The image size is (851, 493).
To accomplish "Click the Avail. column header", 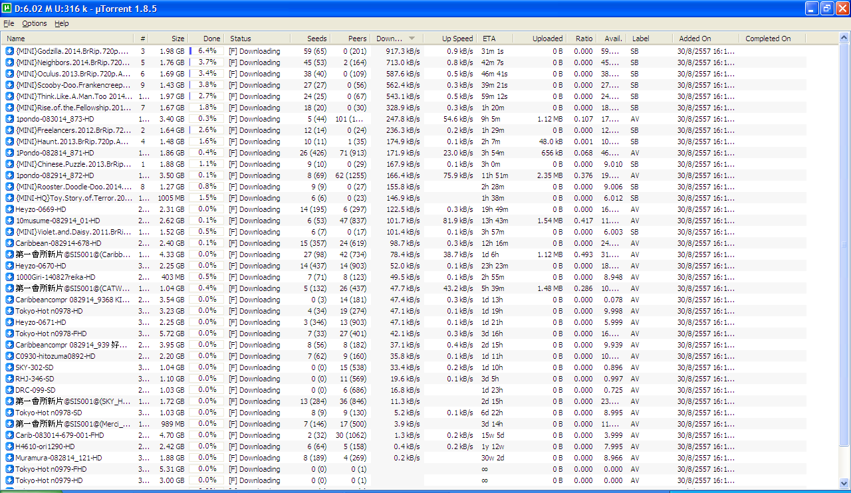I will point(612,39).
